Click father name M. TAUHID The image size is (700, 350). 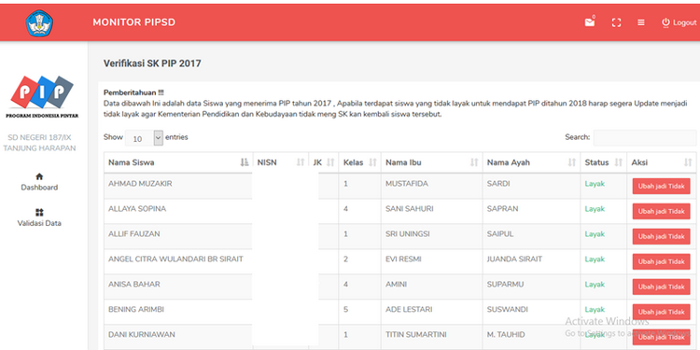pyautogui.click(x=506, y=334)
